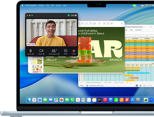Open the Participants panel in Zoom
Viewport: 154px width, 117px height.
click(54, 51)
